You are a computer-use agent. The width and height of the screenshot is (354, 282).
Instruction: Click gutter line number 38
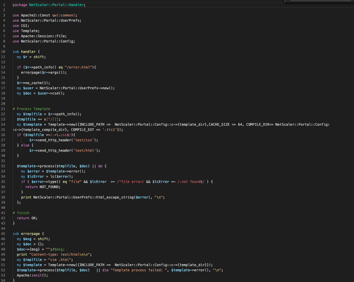pos(3,197)
